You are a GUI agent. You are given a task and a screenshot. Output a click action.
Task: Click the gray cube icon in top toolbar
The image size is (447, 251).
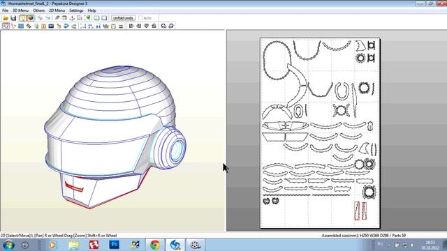[x=64, y=18]
